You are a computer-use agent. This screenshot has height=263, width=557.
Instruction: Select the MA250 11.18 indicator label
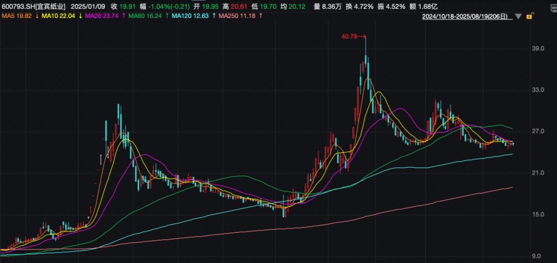click(x=237, y=15)
